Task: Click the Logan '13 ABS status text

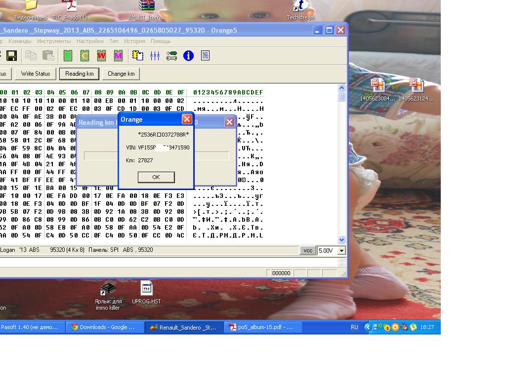Action: (20, 250)
